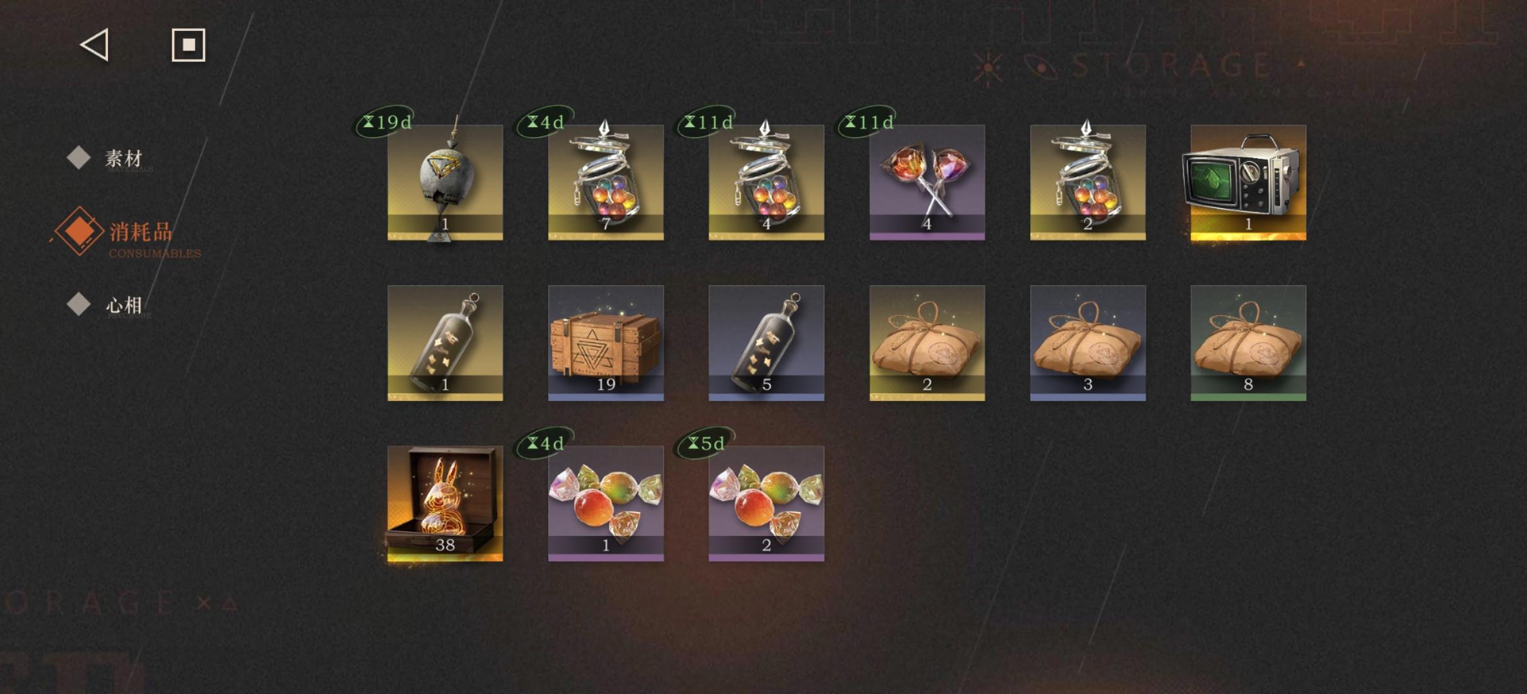This screenshot has width=1527, height=694.
Task: Tap the square home icon
Action: (x=188, y=45)
